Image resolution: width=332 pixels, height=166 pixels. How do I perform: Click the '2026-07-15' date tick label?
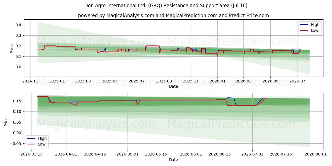tap(281, 154)
